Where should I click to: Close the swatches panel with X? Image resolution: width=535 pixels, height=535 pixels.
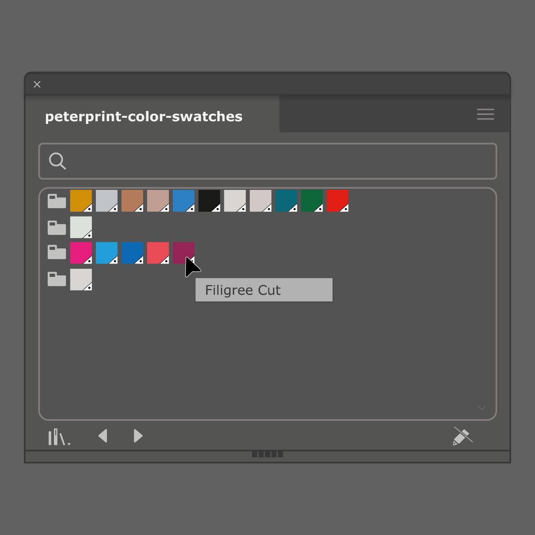point(37,84)
